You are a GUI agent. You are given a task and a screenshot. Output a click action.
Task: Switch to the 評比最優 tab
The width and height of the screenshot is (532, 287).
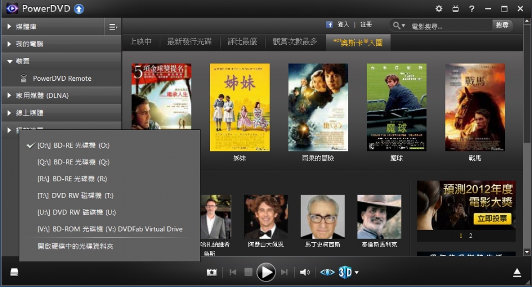click(x=242, y=42)
